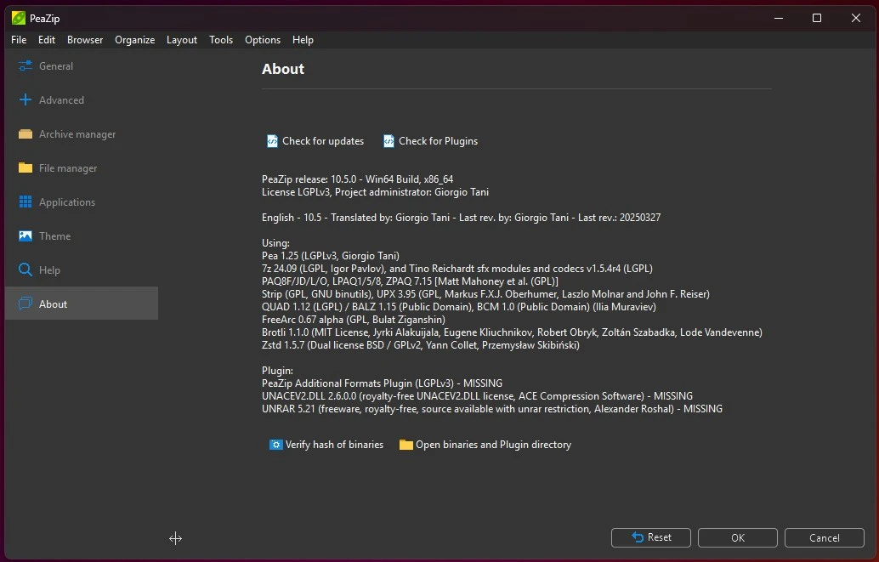Switch to the Advanced settings tab

pyautogui.click(x=82, y=99)
